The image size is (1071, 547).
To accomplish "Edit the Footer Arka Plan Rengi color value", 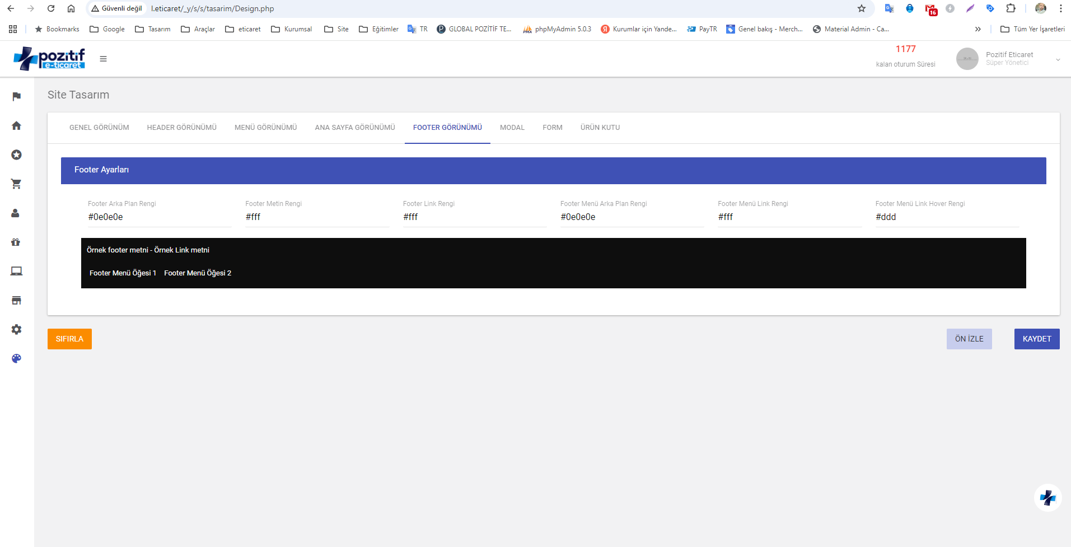I will pyautogui.click(x=160, y=217).
